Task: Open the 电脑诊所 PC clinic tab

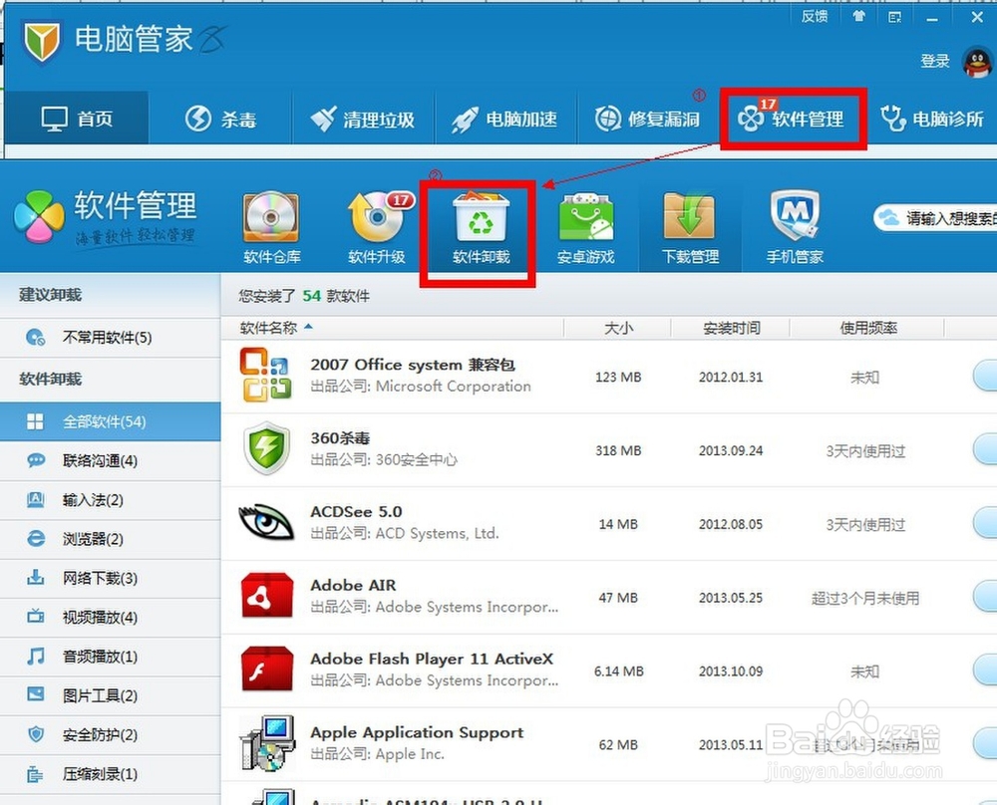Action: tap(931, 119)
